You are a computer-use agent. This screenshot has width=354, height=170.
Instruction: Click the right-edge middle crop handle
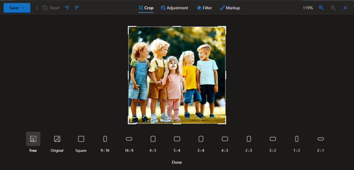(x=225, y=75)
